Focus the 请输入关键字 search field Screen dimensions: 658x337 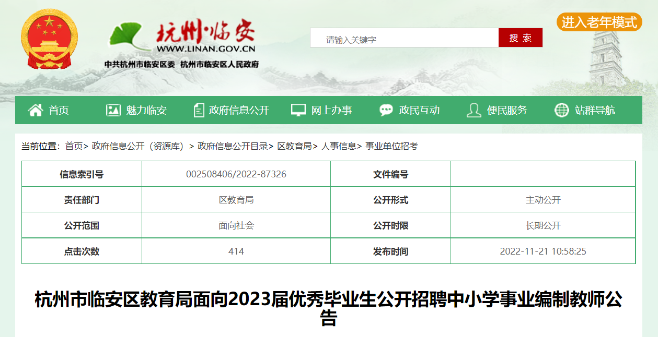405,38
